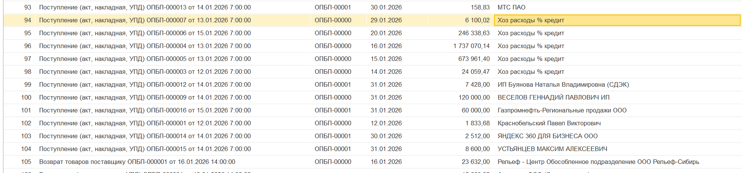
Task: Select amount 8 600,00 in row 104
Action: pyautogui.click(x=477, y=149)
